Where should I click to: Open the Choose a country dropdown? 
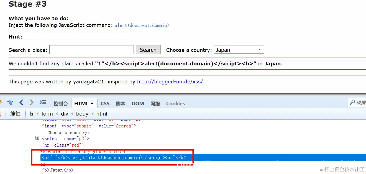239,50
